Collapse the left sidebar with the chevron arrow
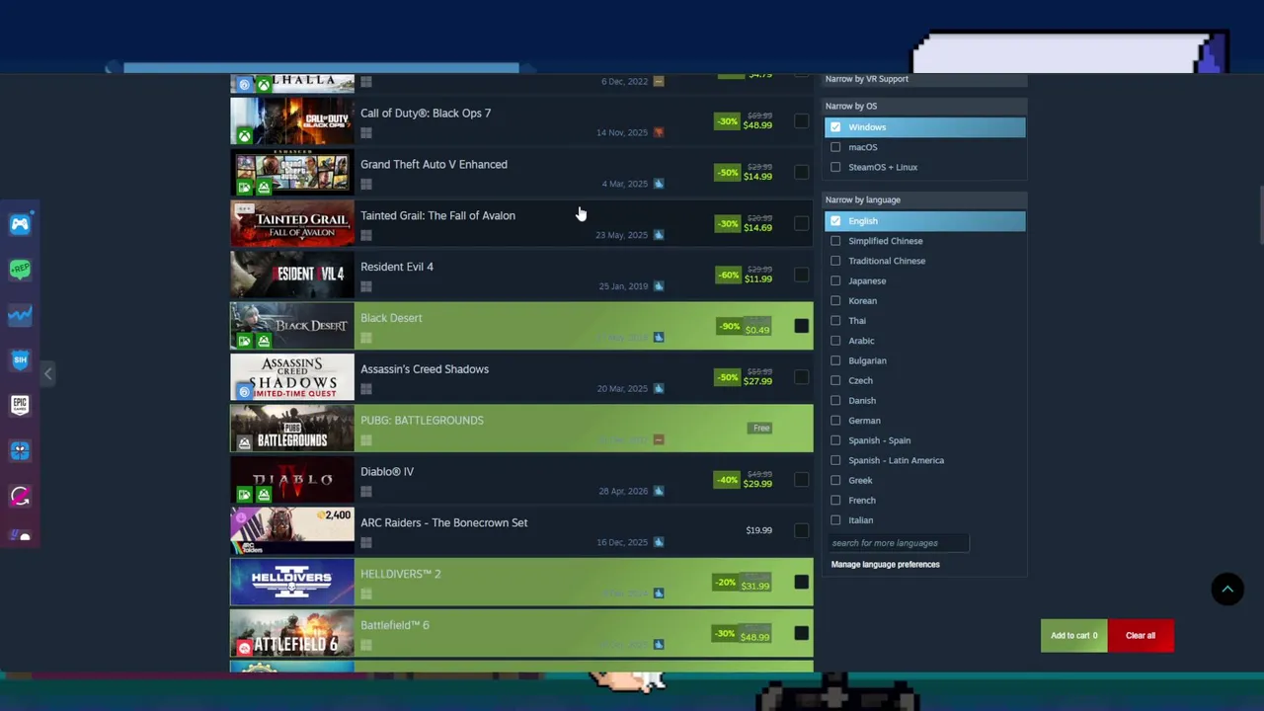The width and height of the screenshot is (1264, 711). click(47, 373)
